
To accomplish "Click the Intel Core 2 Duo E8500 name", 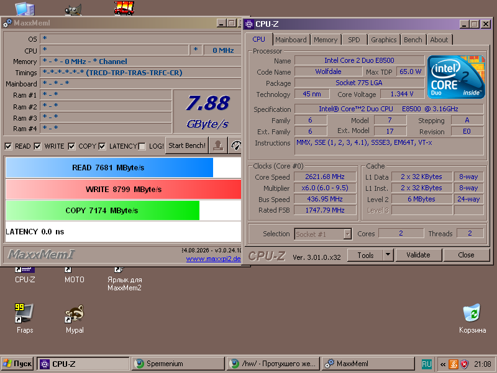I will click(x=360, y=60).
